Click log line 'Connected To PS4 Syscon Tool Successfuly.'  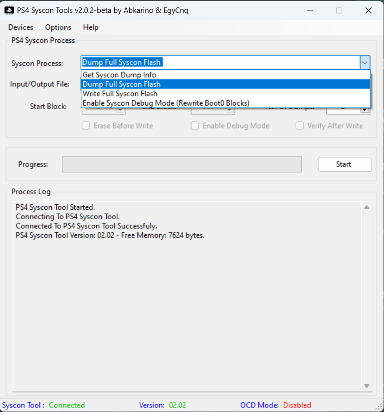coord(87,226)
